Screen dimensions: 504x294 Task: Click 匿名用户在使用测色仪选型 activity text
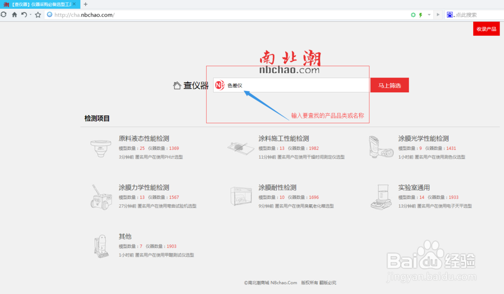tap(440, 157)
